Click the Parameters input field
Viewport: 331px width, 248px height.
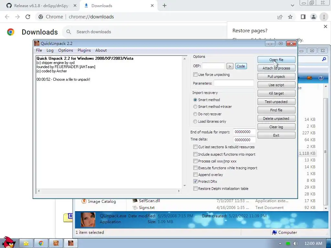[x=234, y=83]
